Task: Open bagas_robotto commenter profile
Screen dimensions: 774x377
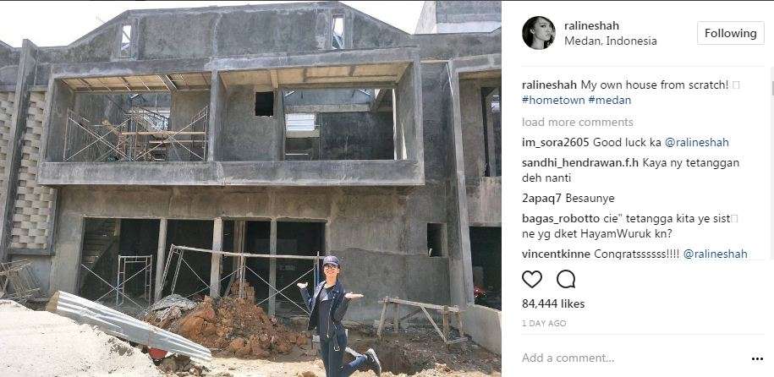Action: point(554,219)
